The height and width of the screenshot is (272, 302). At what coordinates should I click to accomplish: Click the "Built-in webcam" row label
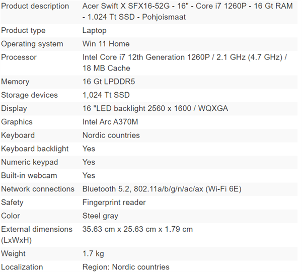[x=29, y=175]
